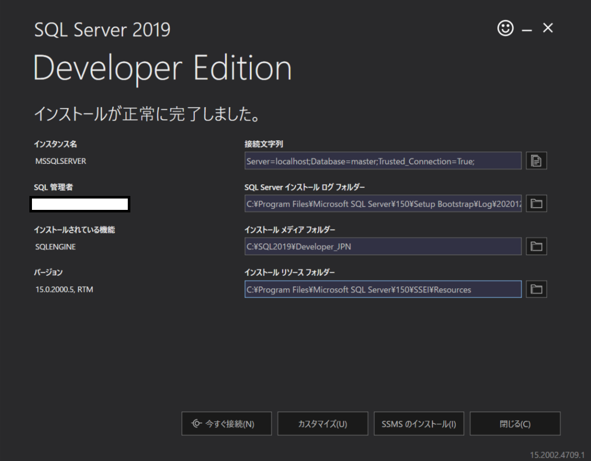Click the smiley feedback icon
Image resolution: width=591 pixels, height=461 pixels.
pos(505,28)
